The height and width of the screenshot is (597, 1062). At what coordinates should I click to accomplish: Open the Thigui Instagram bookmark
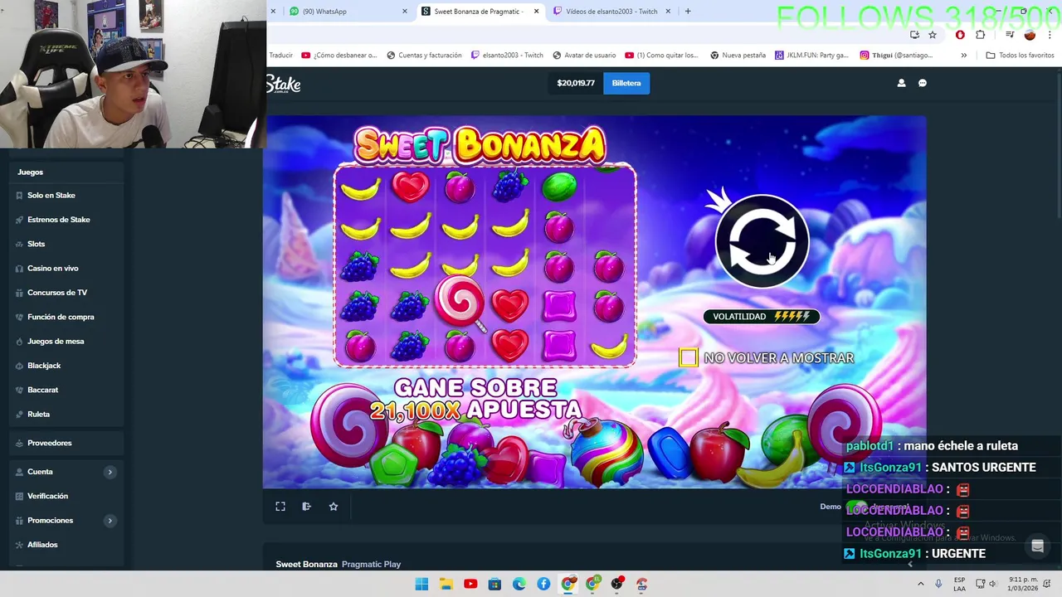897,56
